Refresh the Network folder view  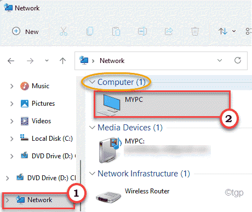pyautogui.click(x=238, y=60)
